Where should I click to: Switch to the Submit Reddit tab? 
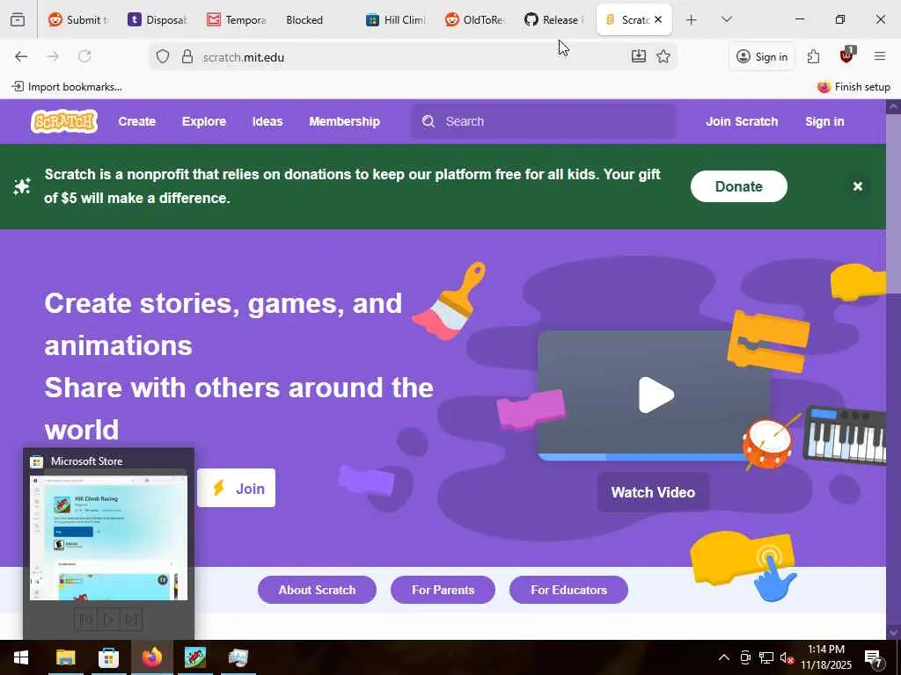pos(78,19)
